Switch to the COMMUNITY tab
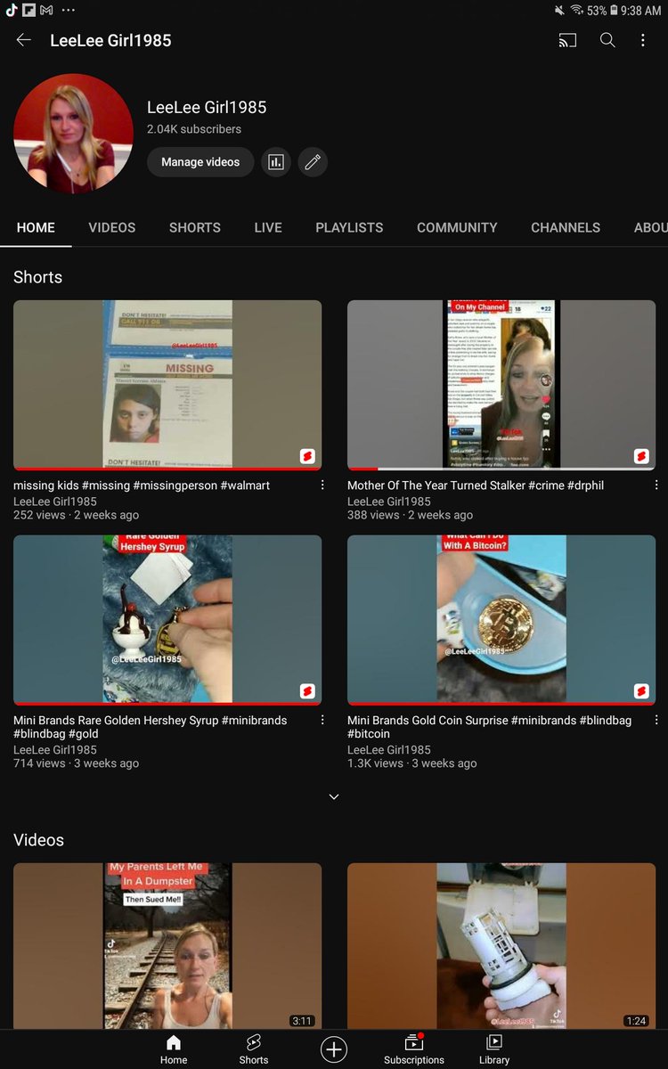668x1069 pixels. coord(457,228)
